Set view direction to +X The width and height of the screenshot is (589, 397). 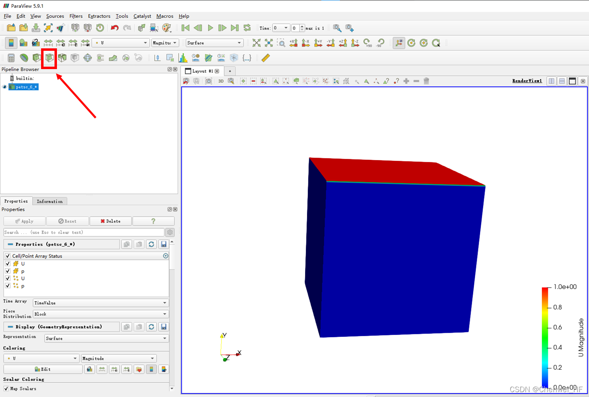point(293,43)
